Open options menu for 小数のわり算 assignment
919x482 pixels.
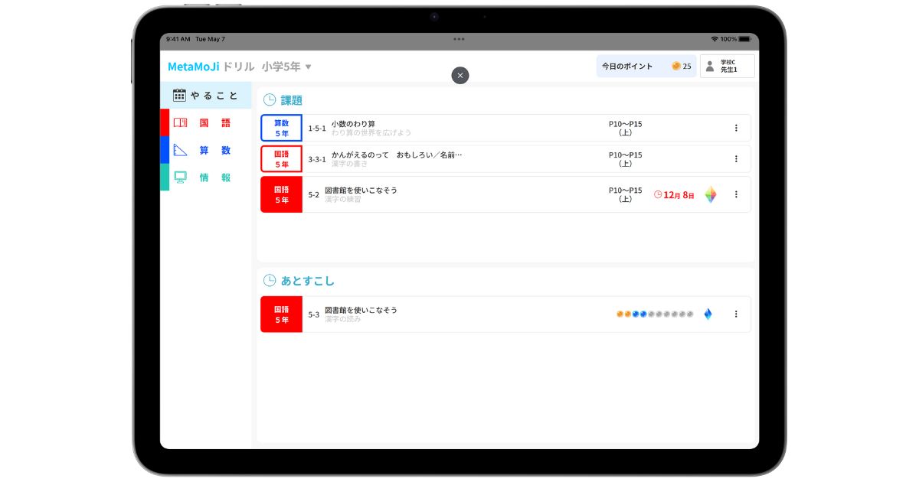(x=736, y=127)
